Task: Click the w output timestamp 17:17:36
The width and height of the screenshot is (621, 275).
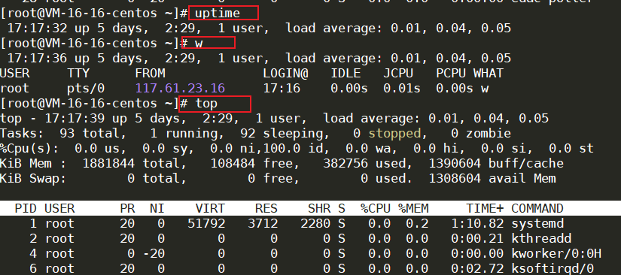Action: coord(37,59)
